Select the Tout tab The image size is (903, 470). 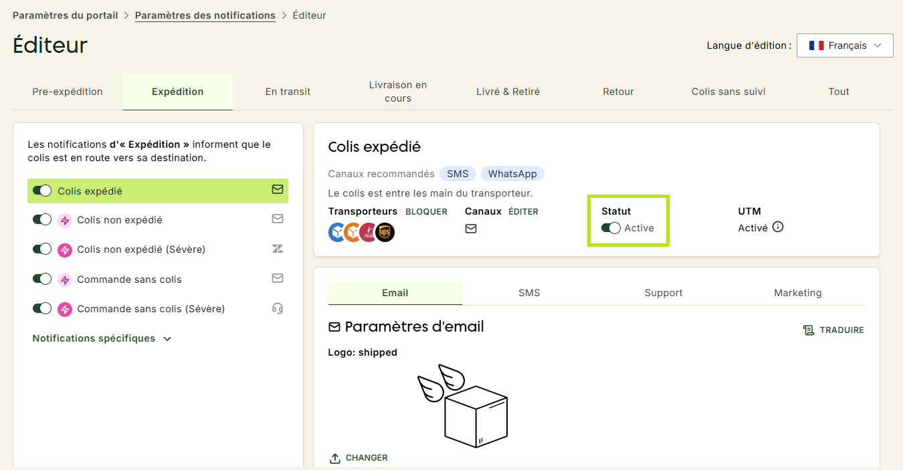(x=839, y=92)
